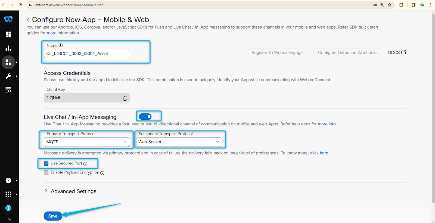
Task: Expand Advanced Settings section
Action: [70, 191]
